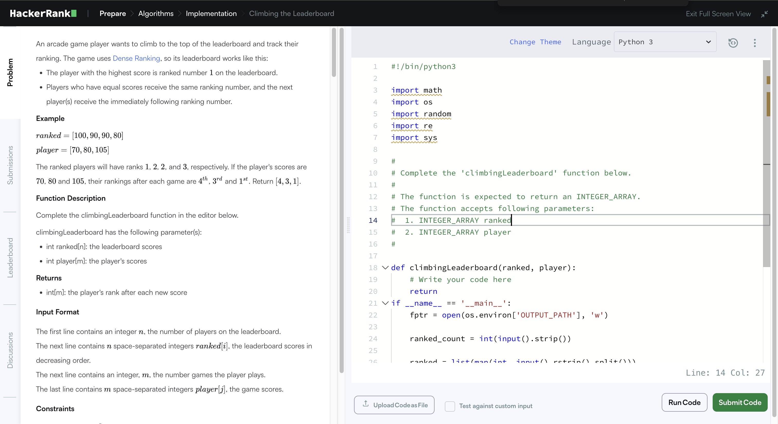Click the upload arrow icon in Upload Code as File
The height and width of the screenshot is (424, 778).
point(365,404)
